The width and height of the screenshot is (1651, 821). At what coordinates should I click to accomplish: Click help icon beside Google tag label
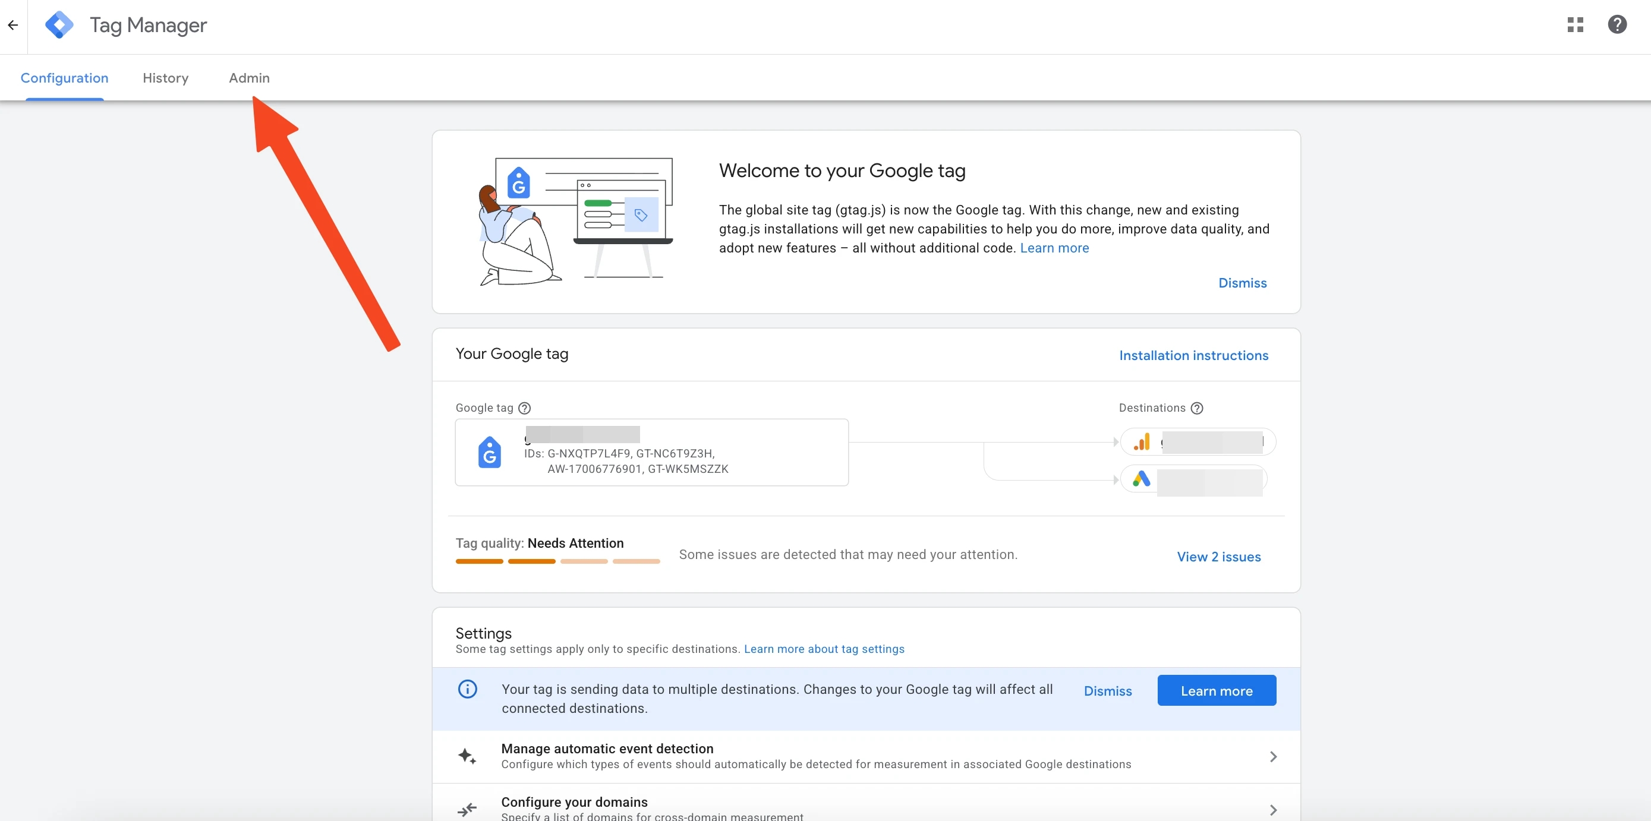click(524, 408)
